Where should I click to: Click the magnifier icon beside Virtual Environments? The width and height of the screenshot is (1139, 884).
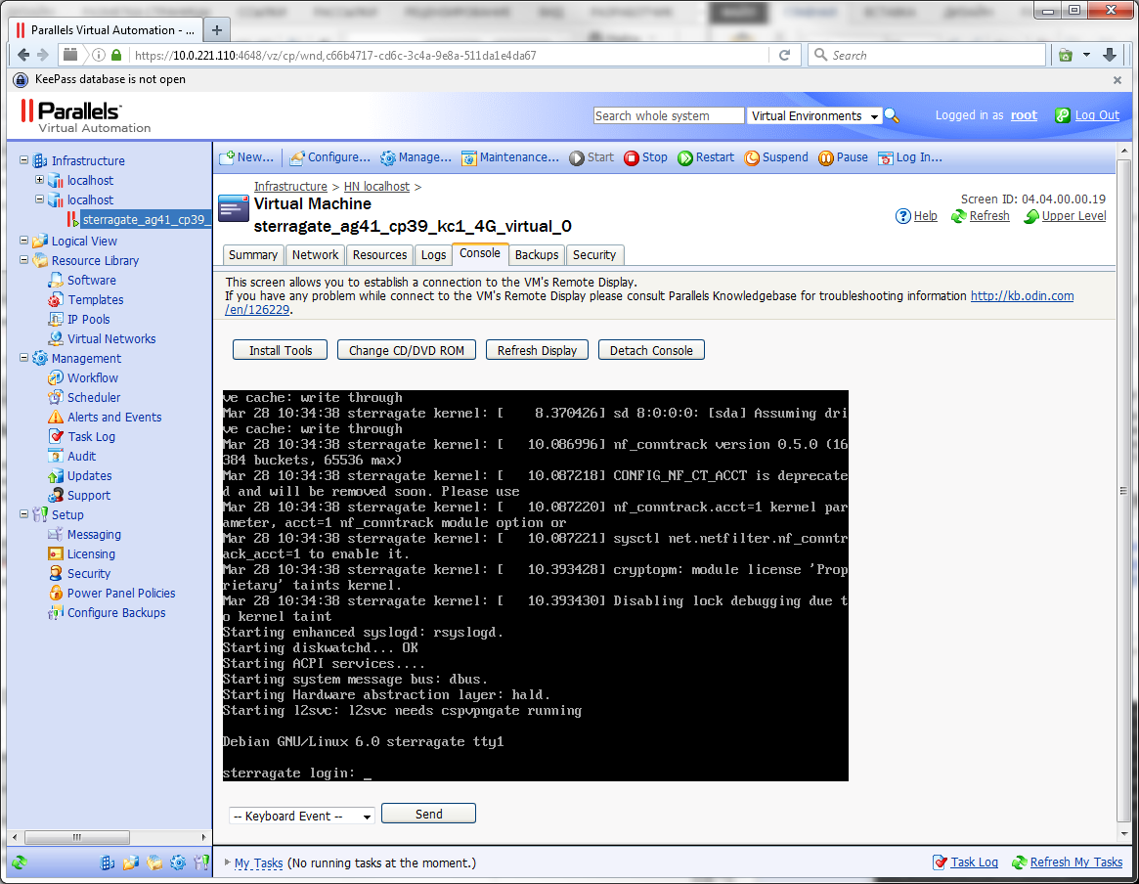892,116
